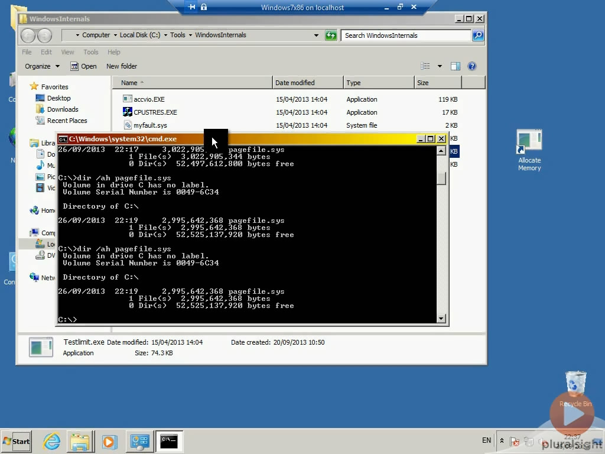This screenshot has width=605, height=454.
Task: Expand Local Disk (C:) breadcrumb arrow
Action: (165, 35)
